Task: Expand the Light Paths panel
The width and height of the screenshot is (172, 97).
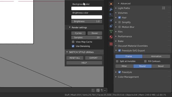Action: coord(116,8)
